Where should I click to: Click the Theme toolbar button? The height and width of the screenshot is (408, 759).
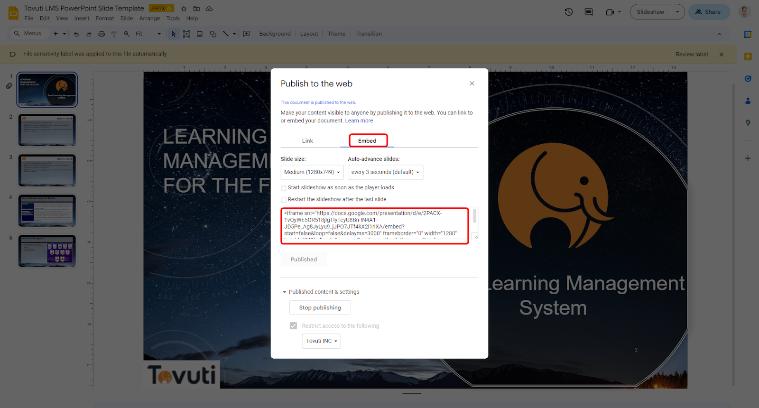336,34
